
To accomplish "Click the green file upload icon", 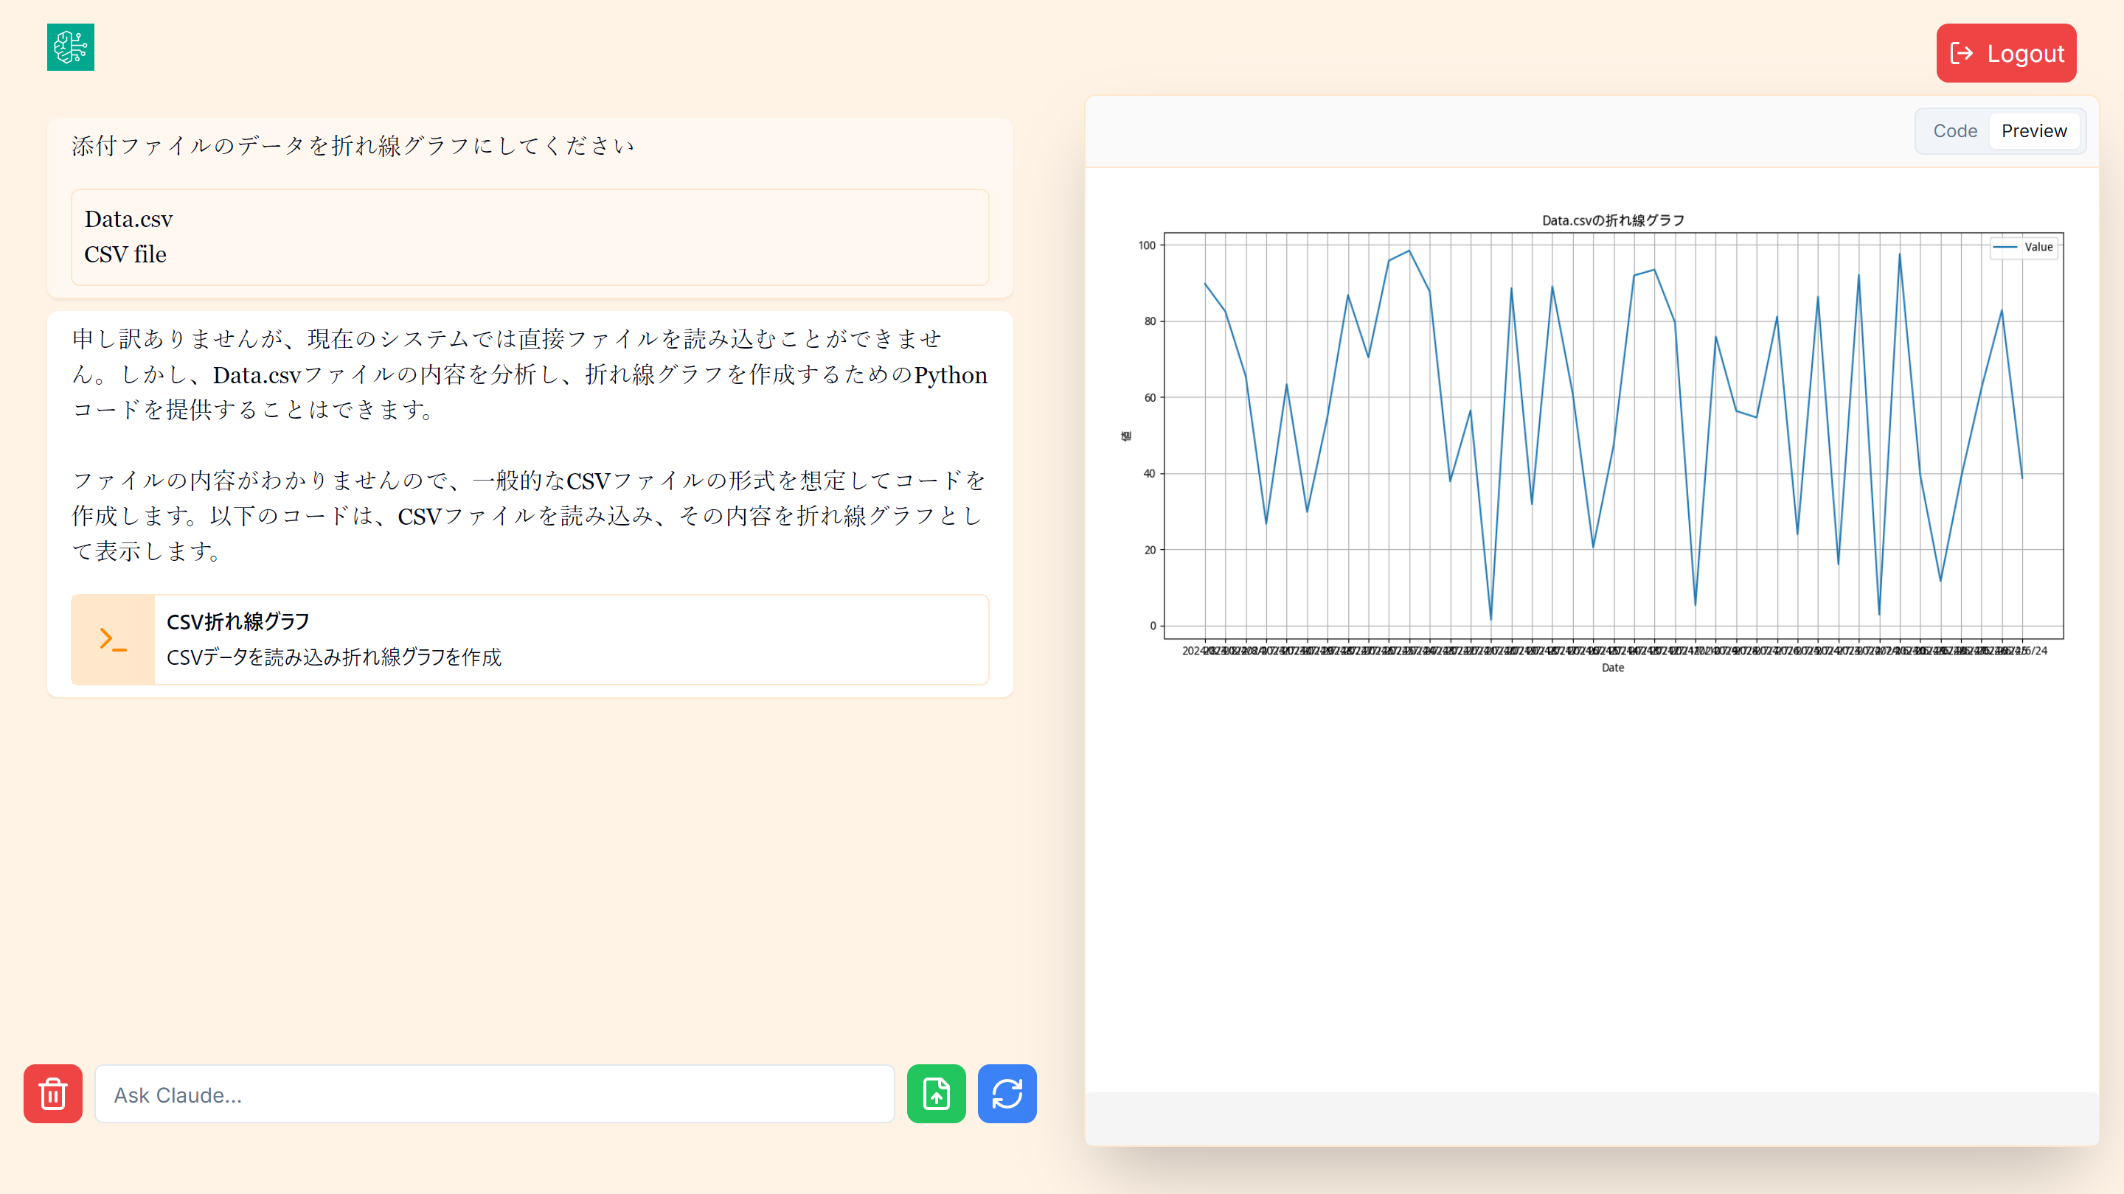I will [x=936, y=1094].
